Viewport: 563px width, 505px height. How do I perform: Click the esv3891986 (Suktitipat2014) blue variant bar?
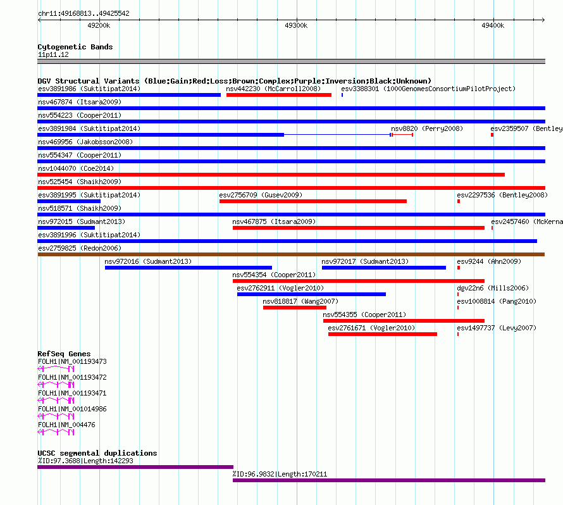click(x=129, y=95)
